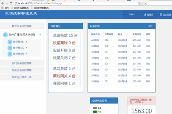Click the 状态 column header
This screenshot has width=172, height=114.
[148, 34]
